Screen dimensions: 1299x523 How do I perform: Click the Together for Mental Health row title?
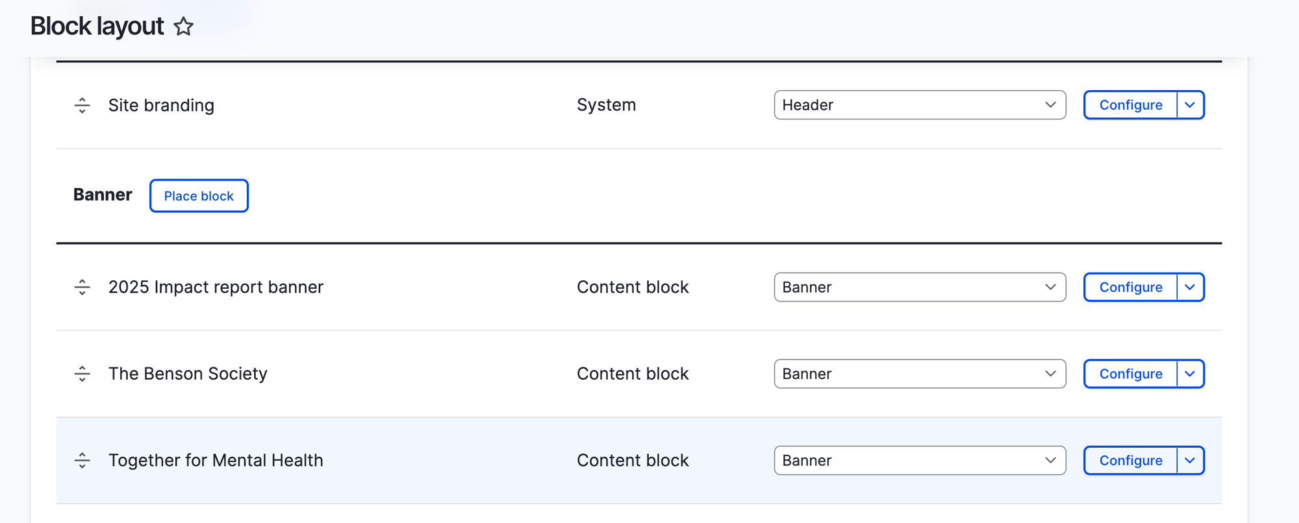pyautogui.click(x=216, y=461)
